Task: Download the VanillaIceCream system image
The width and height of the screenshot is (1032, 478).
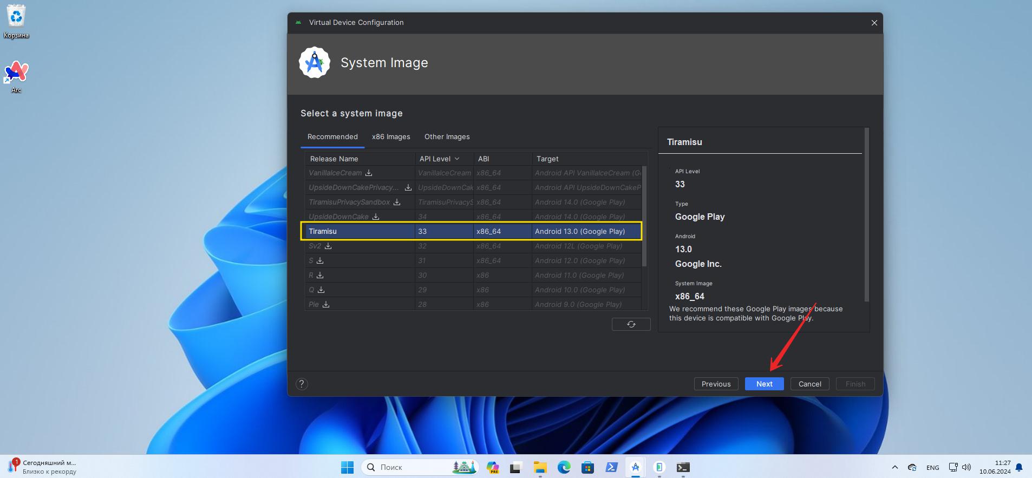Action: 369,173
